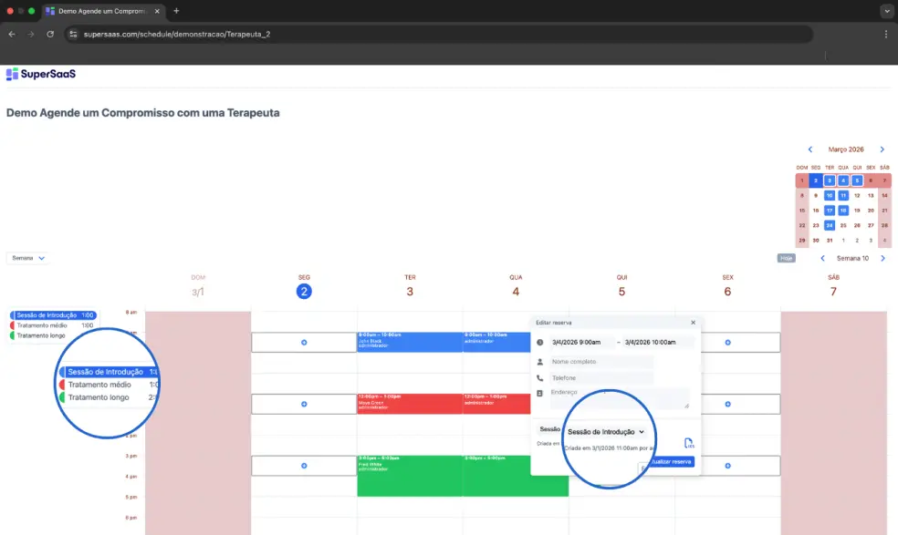
Task: Close the Editar reserva dialog
Action: coord(693,323)
